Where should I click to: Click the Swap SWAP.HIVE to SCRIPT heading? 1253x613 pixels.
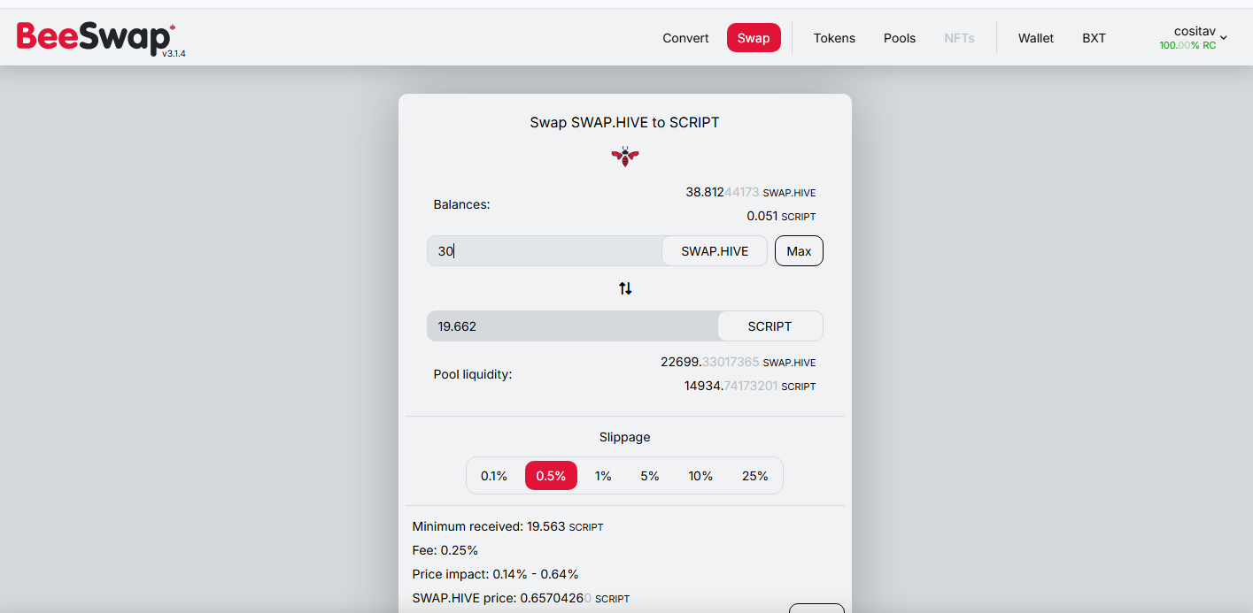(625, 122)
